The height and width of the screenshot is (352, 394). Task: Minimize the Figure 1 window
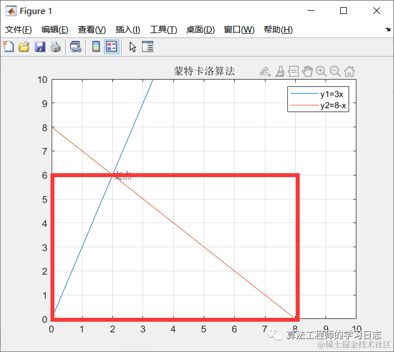pos(311,11)
